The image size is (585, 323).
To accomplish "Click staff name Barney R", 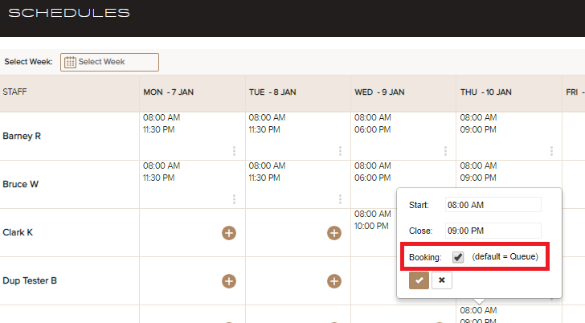I will (22, 136).
